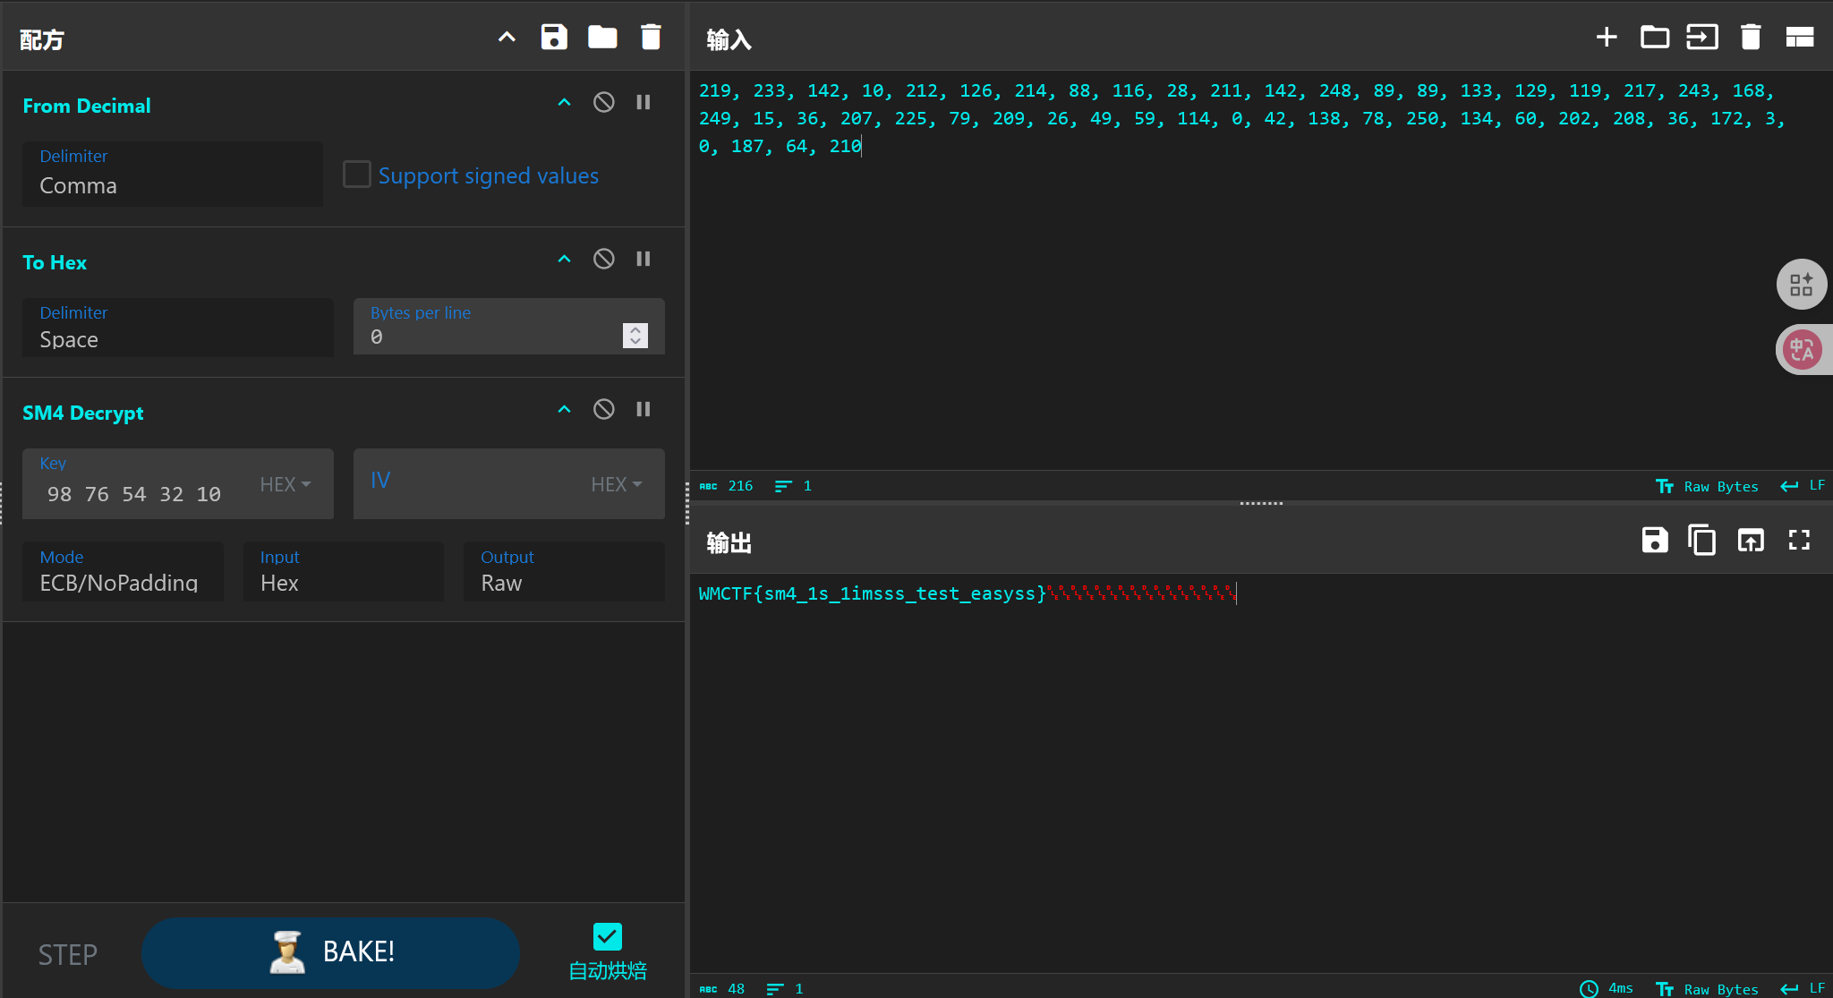Click the Bytes per line stepper
1833x998 pixels.
pos(635,336)
